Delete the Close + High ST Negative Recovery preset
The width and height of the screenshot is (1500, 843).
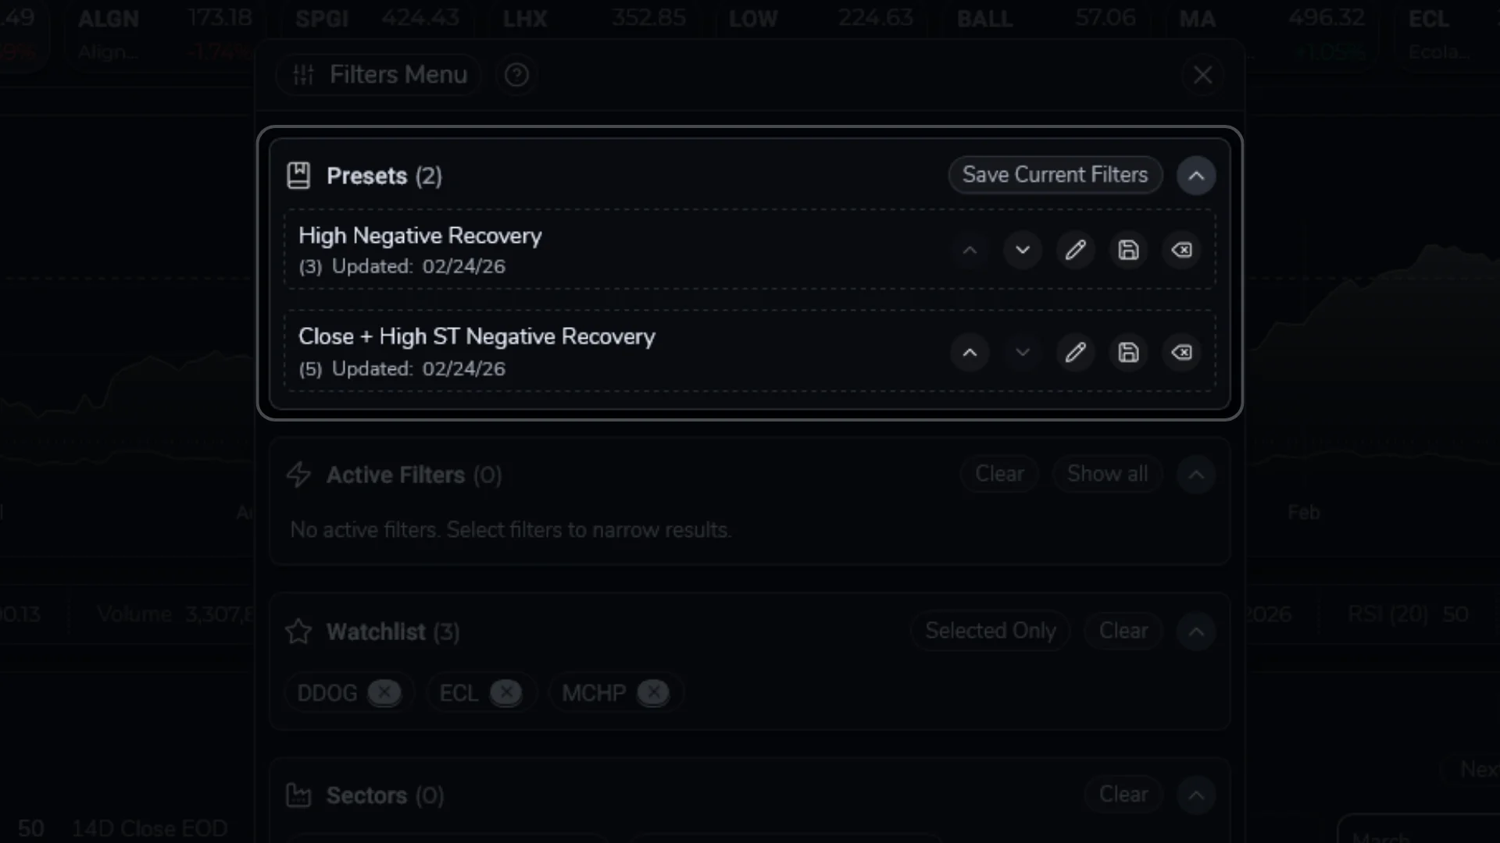click(1182, 352)
